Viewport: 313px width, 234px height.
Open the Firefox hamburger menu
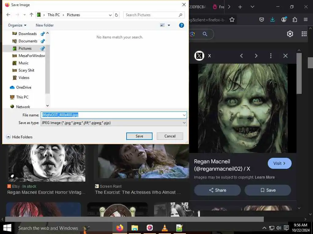(x=306, y=19)
